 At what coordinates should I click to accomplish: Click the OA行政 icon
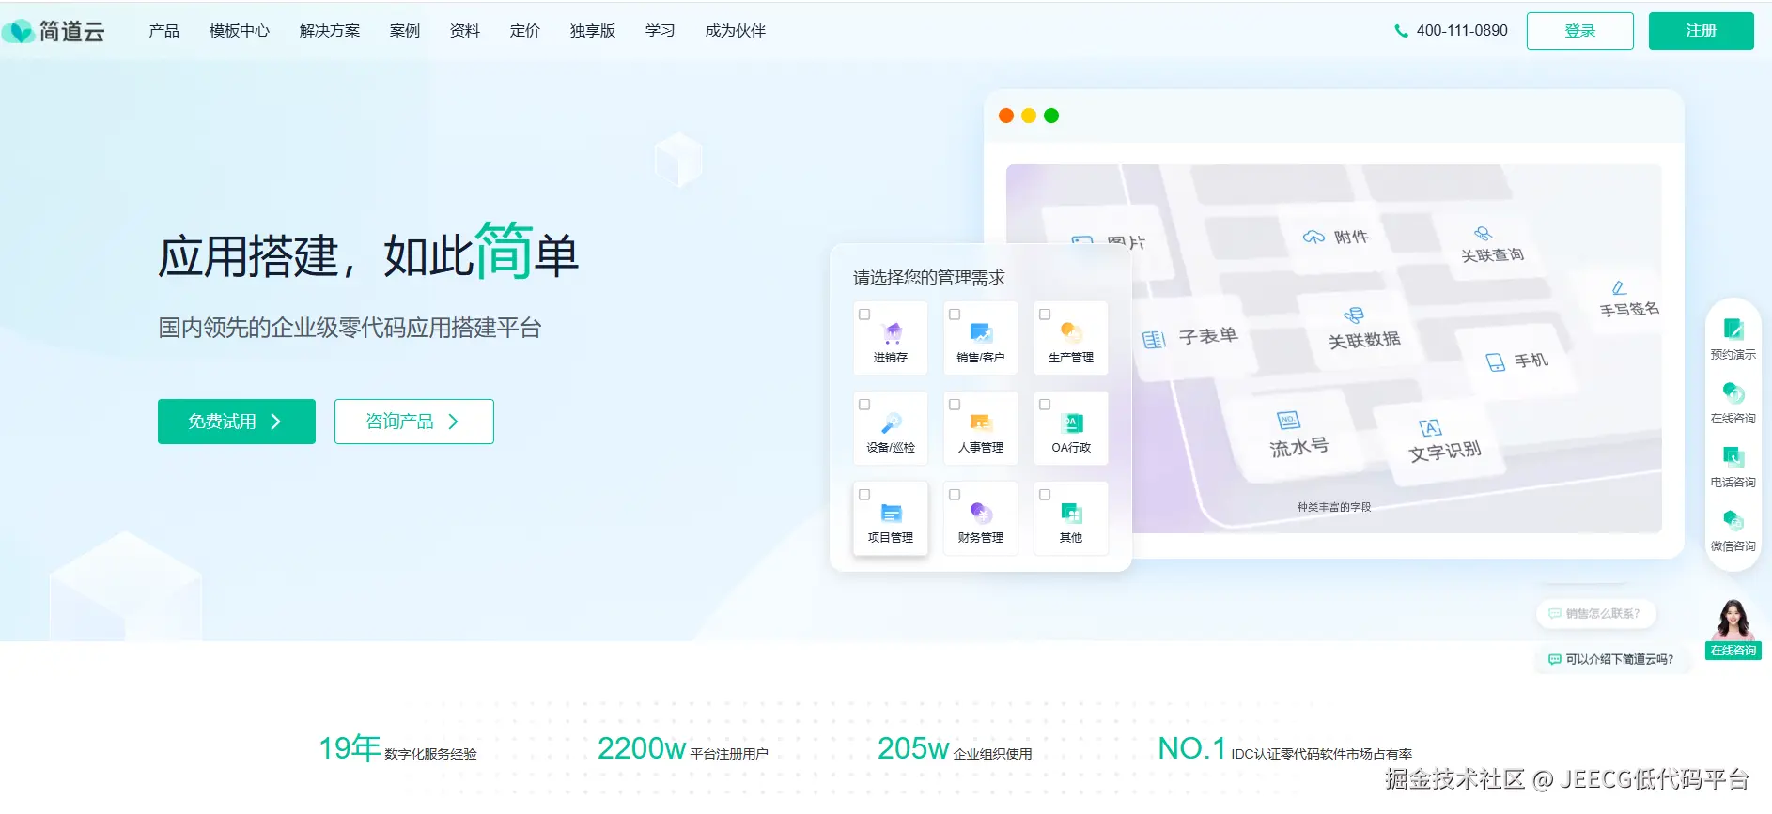[1071, 423]
